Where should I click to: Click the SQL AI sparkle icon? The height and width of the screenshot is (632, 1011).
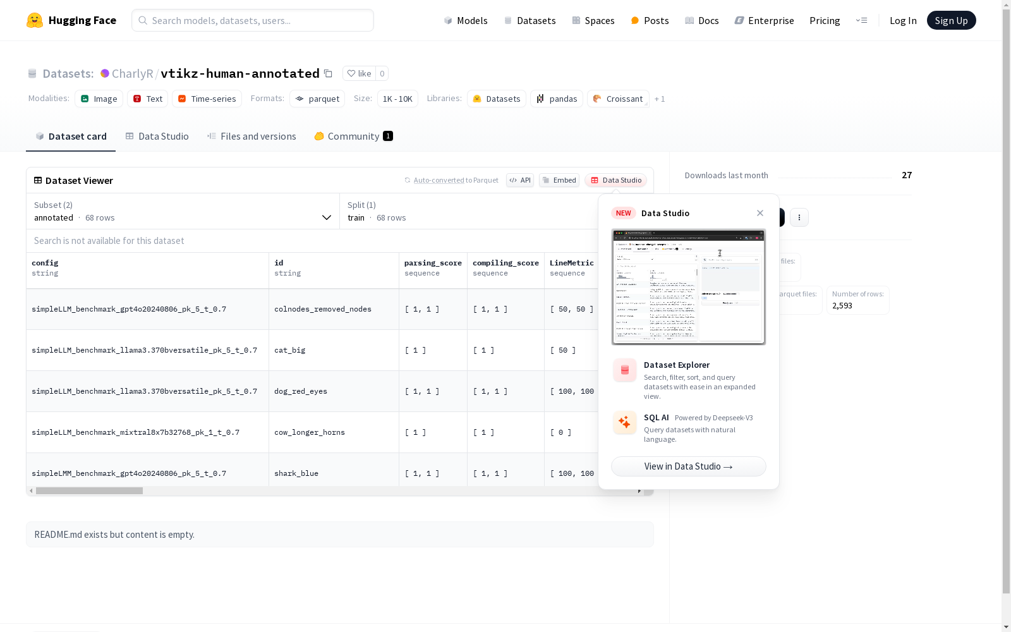click(625, 423)
